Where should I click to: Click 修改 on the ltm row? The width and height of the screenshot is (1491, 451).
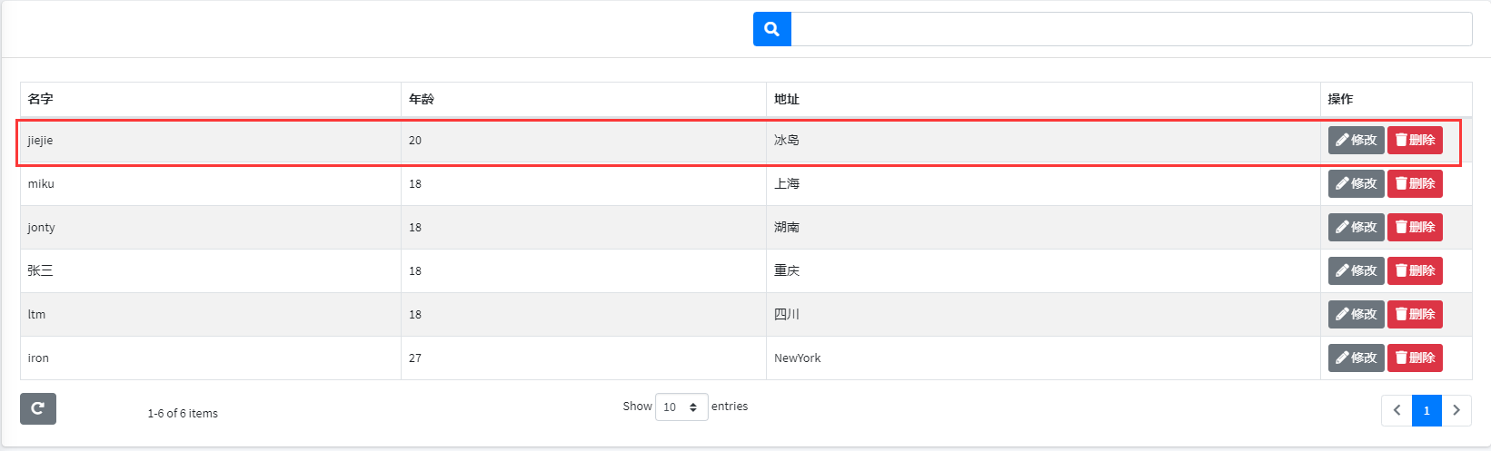1356,314
